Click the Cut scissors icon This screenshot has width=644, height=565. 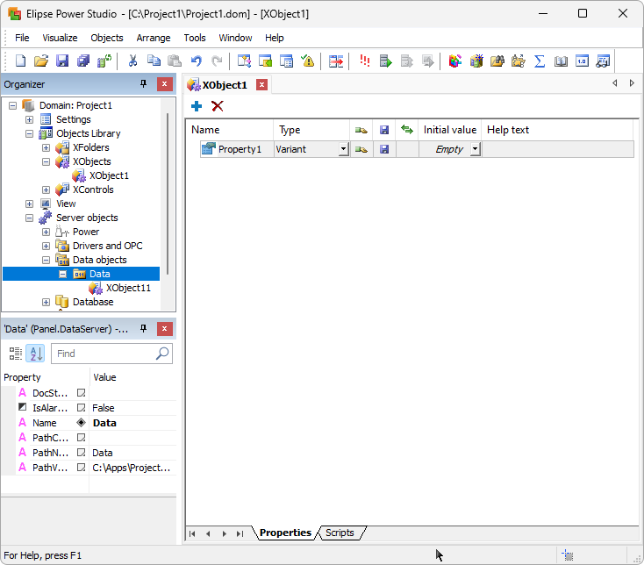(132, 61)
